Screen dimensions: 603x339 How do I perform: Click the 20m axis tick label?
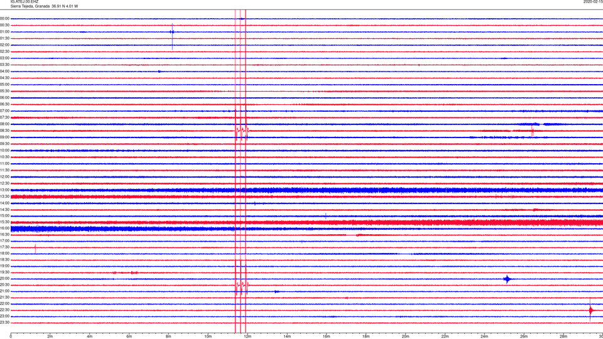405,336
